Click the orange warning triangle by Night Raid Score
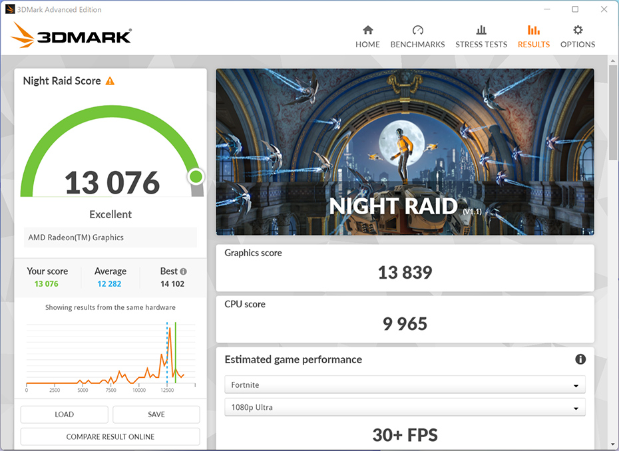 tap(110, 81)
